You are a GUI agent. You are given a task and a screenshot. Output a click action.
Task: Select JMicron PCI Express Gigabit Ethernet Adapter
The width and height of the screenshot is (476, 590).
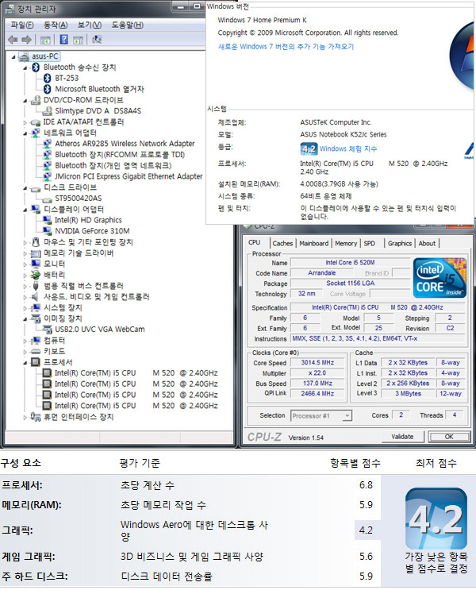pos(129,176)
